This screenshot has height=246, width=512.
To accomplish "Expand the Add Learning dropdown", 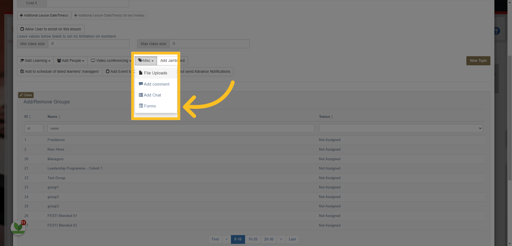I will tap(35, 61).
